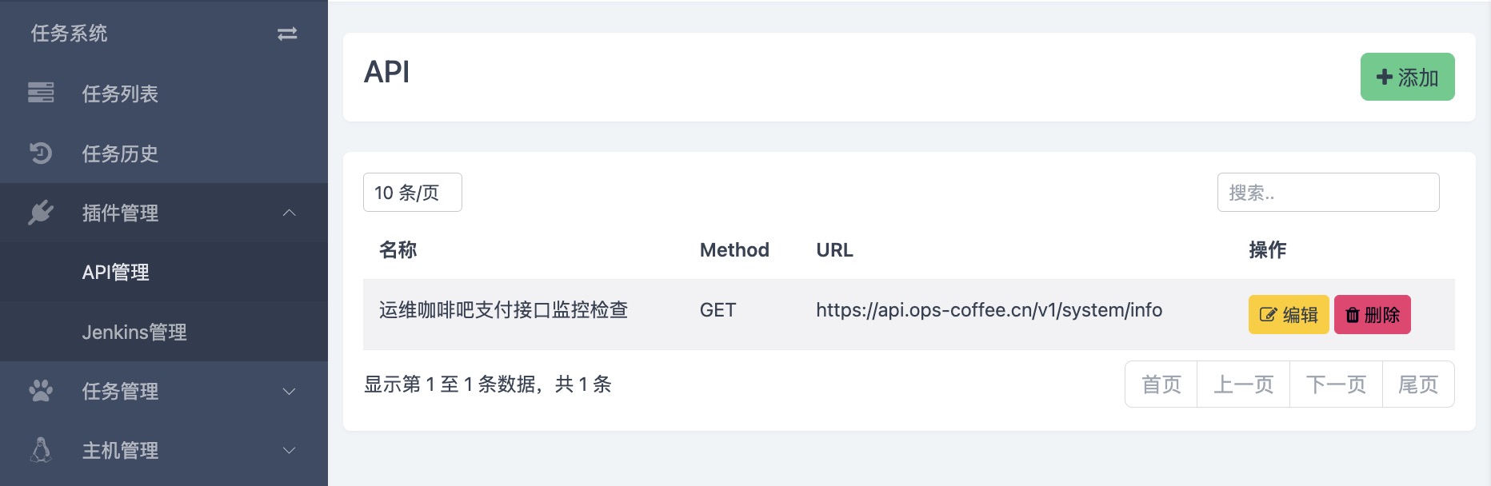
Task: Expand the 任务管理 menu chevron
Action: (290, 391)
